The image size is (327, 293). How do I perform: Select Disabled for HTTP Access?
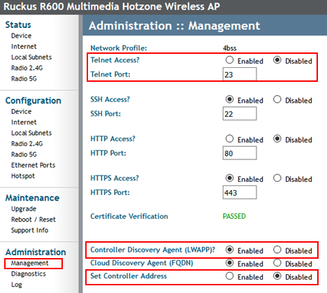click(x=277, y=139)
